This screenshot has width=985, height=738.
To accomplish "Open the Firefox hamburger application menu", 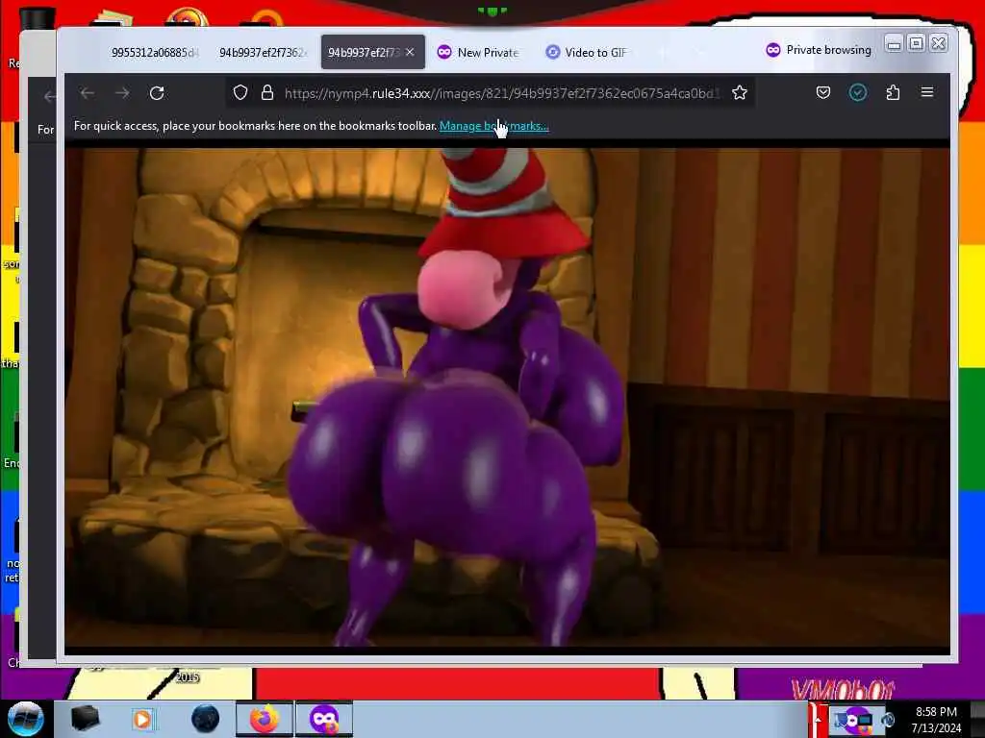I will [x=926, y=93].
